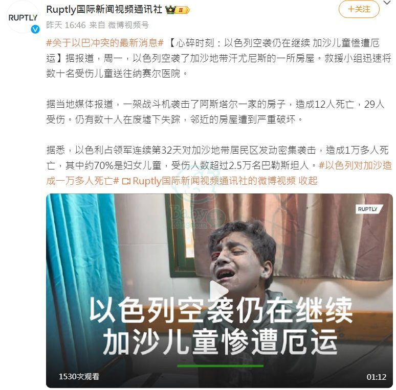This screenshot has height=390, width=396.
Task: Click the video icon before Ruptly微博视频 link
Action: pos(126,181)
